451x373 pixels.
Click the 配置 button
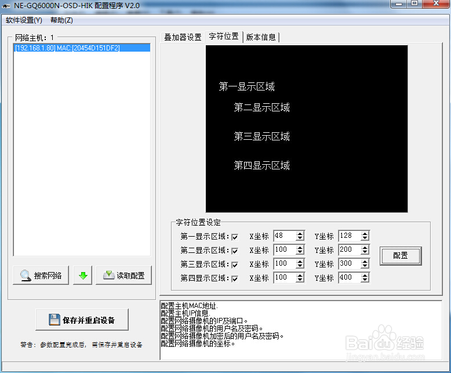point(401,256)
